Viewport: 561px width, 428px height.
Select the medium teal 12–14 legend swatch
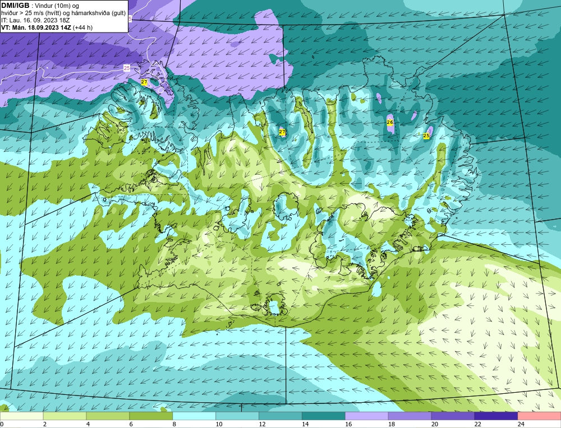coord(280,416)
